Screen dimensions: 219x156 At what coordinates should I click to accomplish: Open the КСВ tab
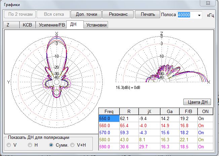(27, 25)
